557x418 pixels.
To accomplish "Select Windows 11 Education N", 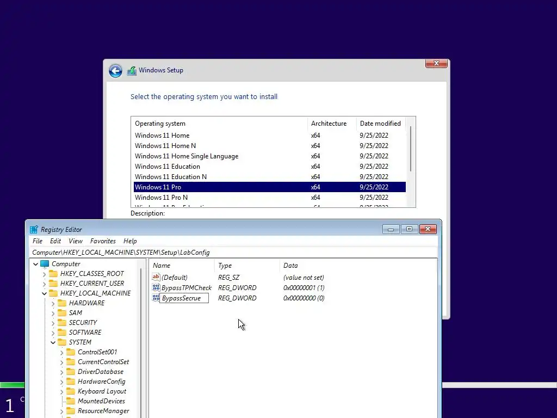I will coord(270,177).
